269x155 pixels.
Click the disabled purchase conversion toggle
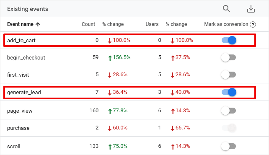pyautogui.click(x=229, y=128)
